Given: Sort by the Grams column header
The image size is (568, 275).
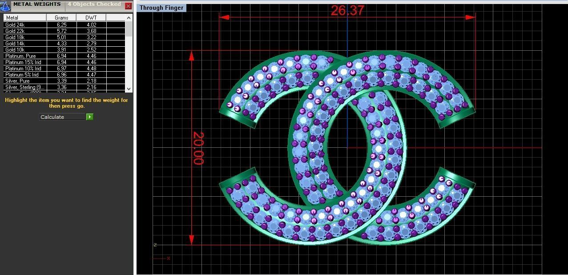Looking at the screenshot, I should tap(61, 18).
